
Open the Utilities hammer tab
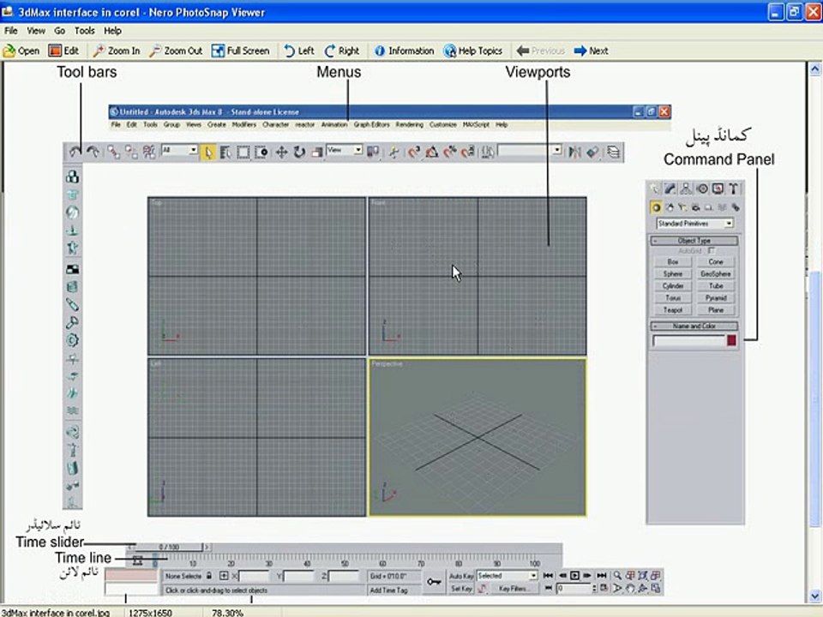[x=733, y=189]
